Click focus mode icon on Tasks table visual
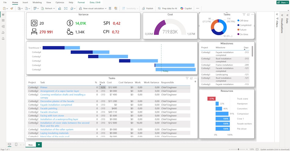This screenshot has height=151, width=290. click(191, 78)
